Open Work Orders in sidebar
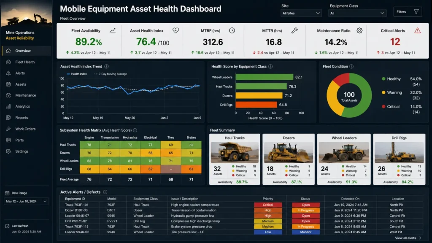This screenshot has width=432, height=243. (x=26, y=129)
